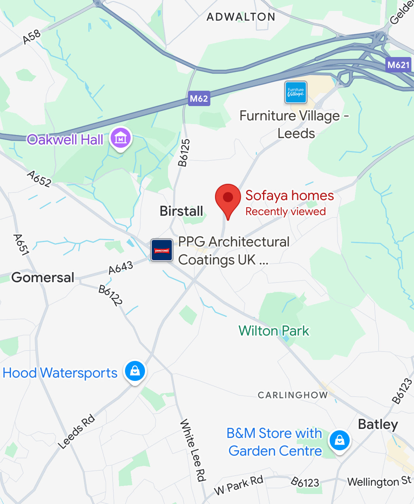Image resolution: width=414 pixels, height=504 pixels.
Task: Click the M62 motorway shield
Action: coord(199,98)
